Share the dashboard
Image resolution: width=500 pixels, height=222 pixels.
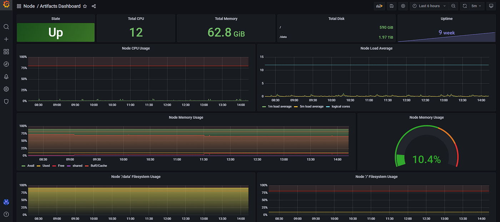(x=94, y=6)
